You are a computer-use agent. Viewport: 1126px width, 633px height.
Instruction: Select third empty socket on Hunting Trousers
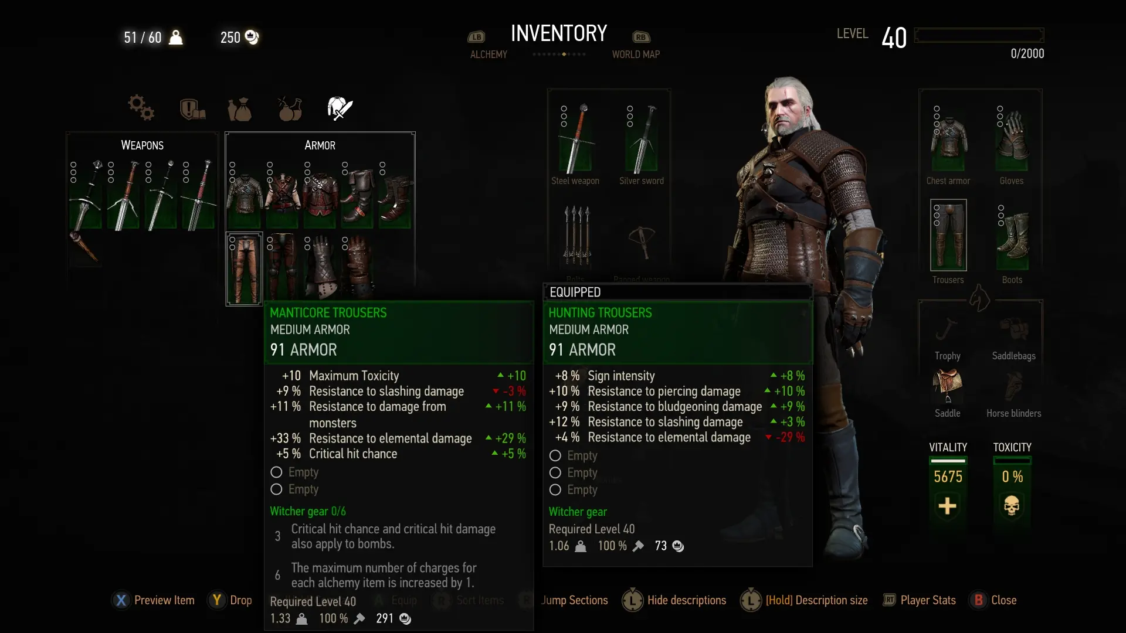pos(573,490)
